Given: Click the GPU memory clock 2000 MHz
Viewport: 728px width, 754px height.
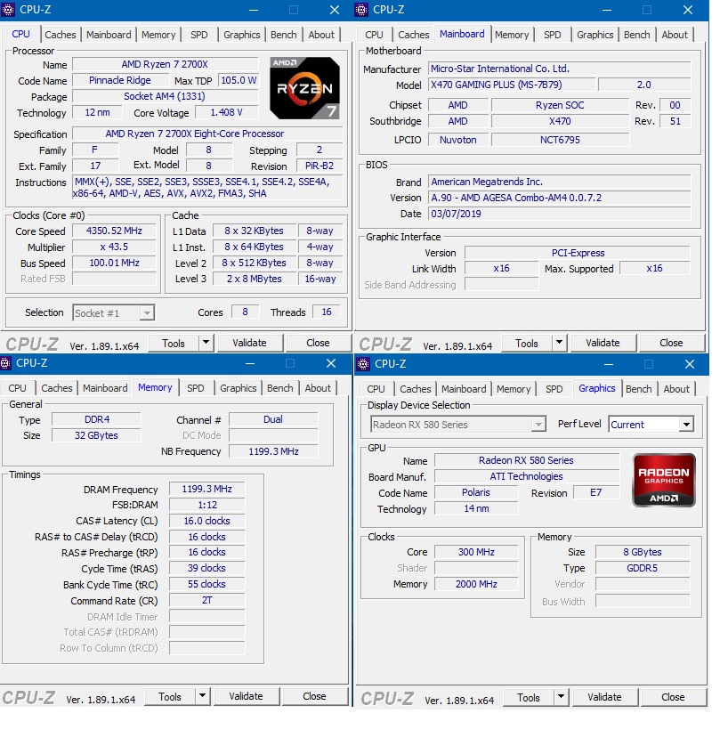Looking at the screenshot, I should (476, 584).
